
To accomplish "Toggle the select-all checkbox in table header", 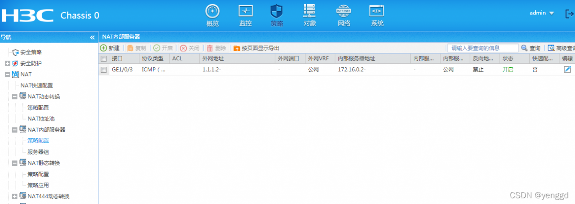I will 104,59.
